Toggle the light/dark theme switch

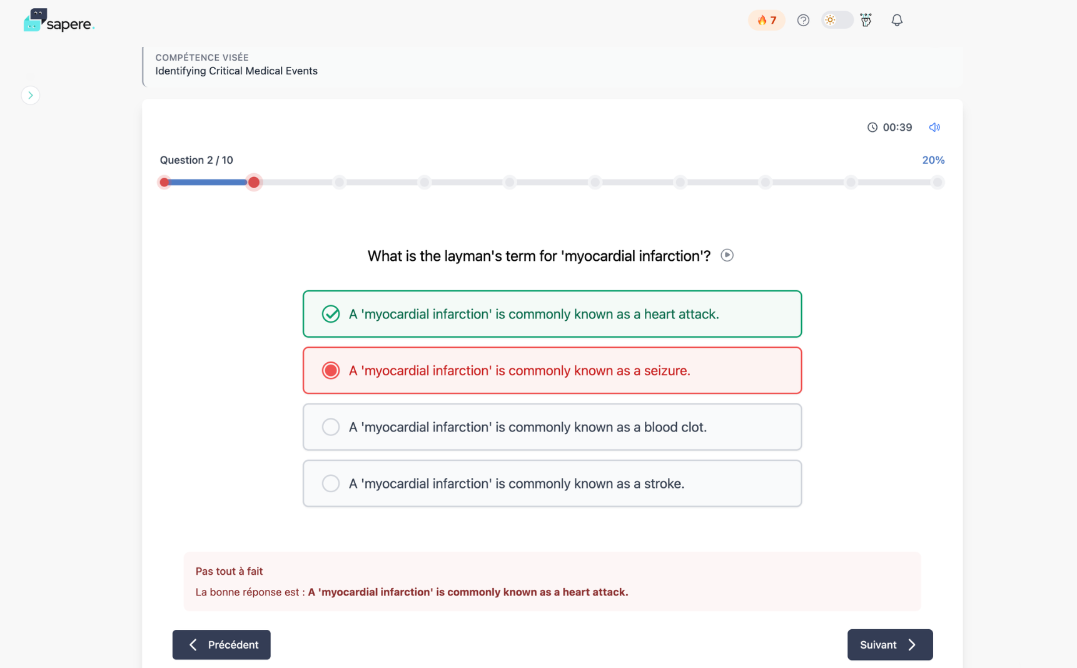pyautogui.click(x=837, y=20)
